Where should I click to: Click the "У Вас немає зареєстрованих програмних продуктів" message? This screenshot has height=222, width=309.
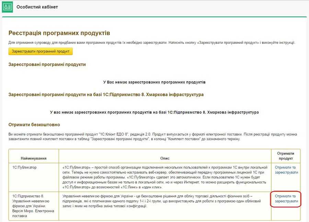pyautogui.click(x=154, y=82)
